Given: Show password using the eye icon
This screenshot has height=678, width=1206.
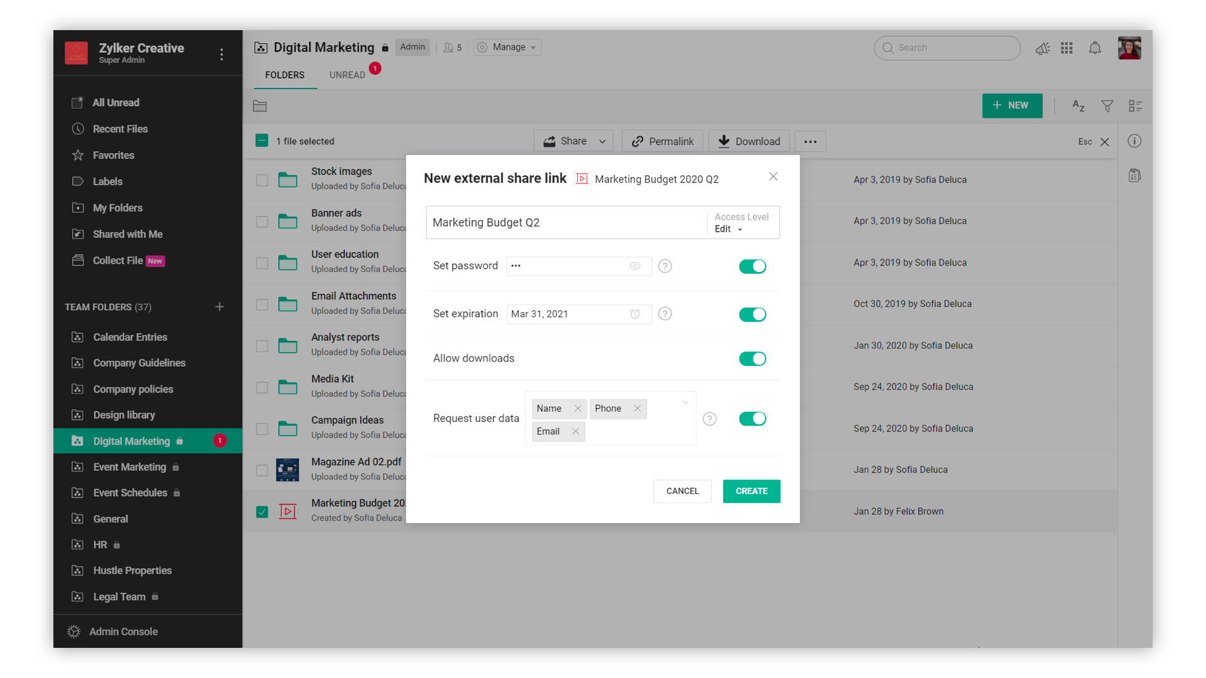Looking at the screenshot, I should click(635, 266).
